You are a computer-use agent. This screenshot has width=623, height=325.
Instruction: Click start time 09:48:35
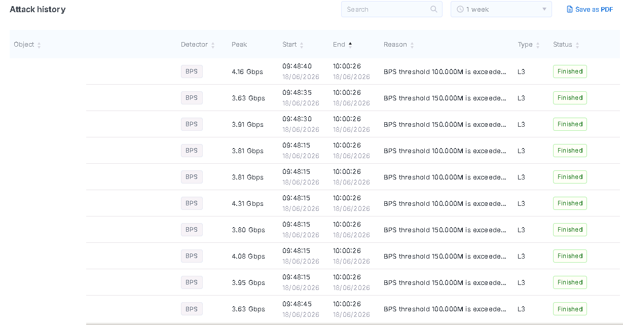pyautogui.click(x=297, y=93)
